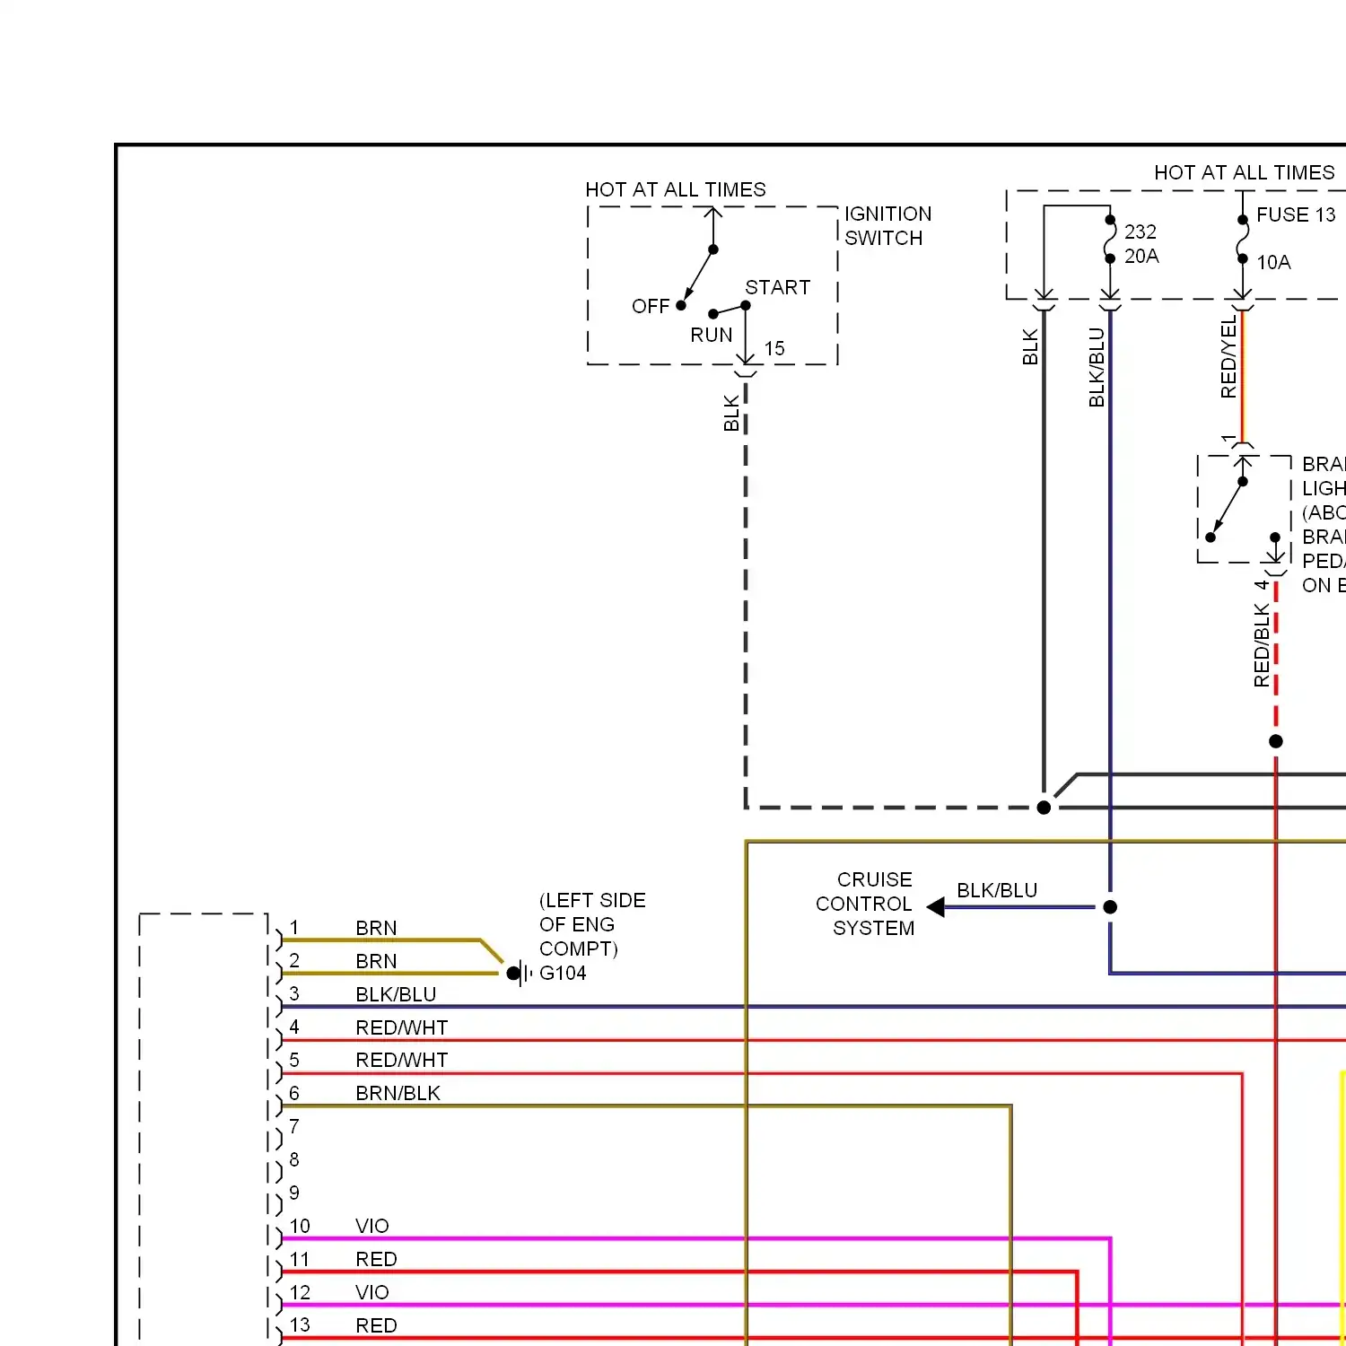Click BLK/BLU label on pin 3

[396, 994]
